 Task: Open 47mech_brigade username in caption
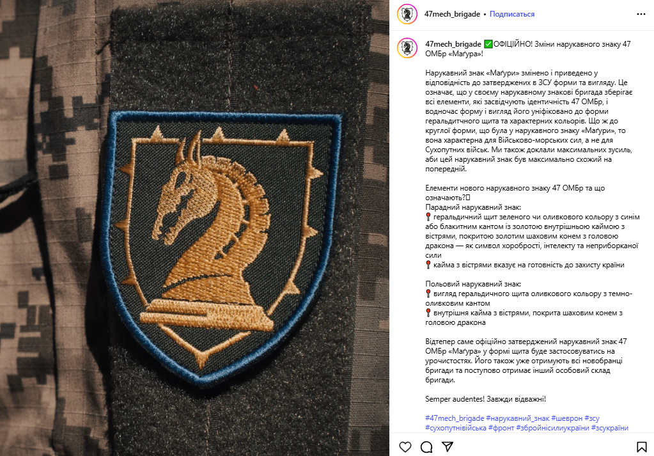(x=453, y=44)
